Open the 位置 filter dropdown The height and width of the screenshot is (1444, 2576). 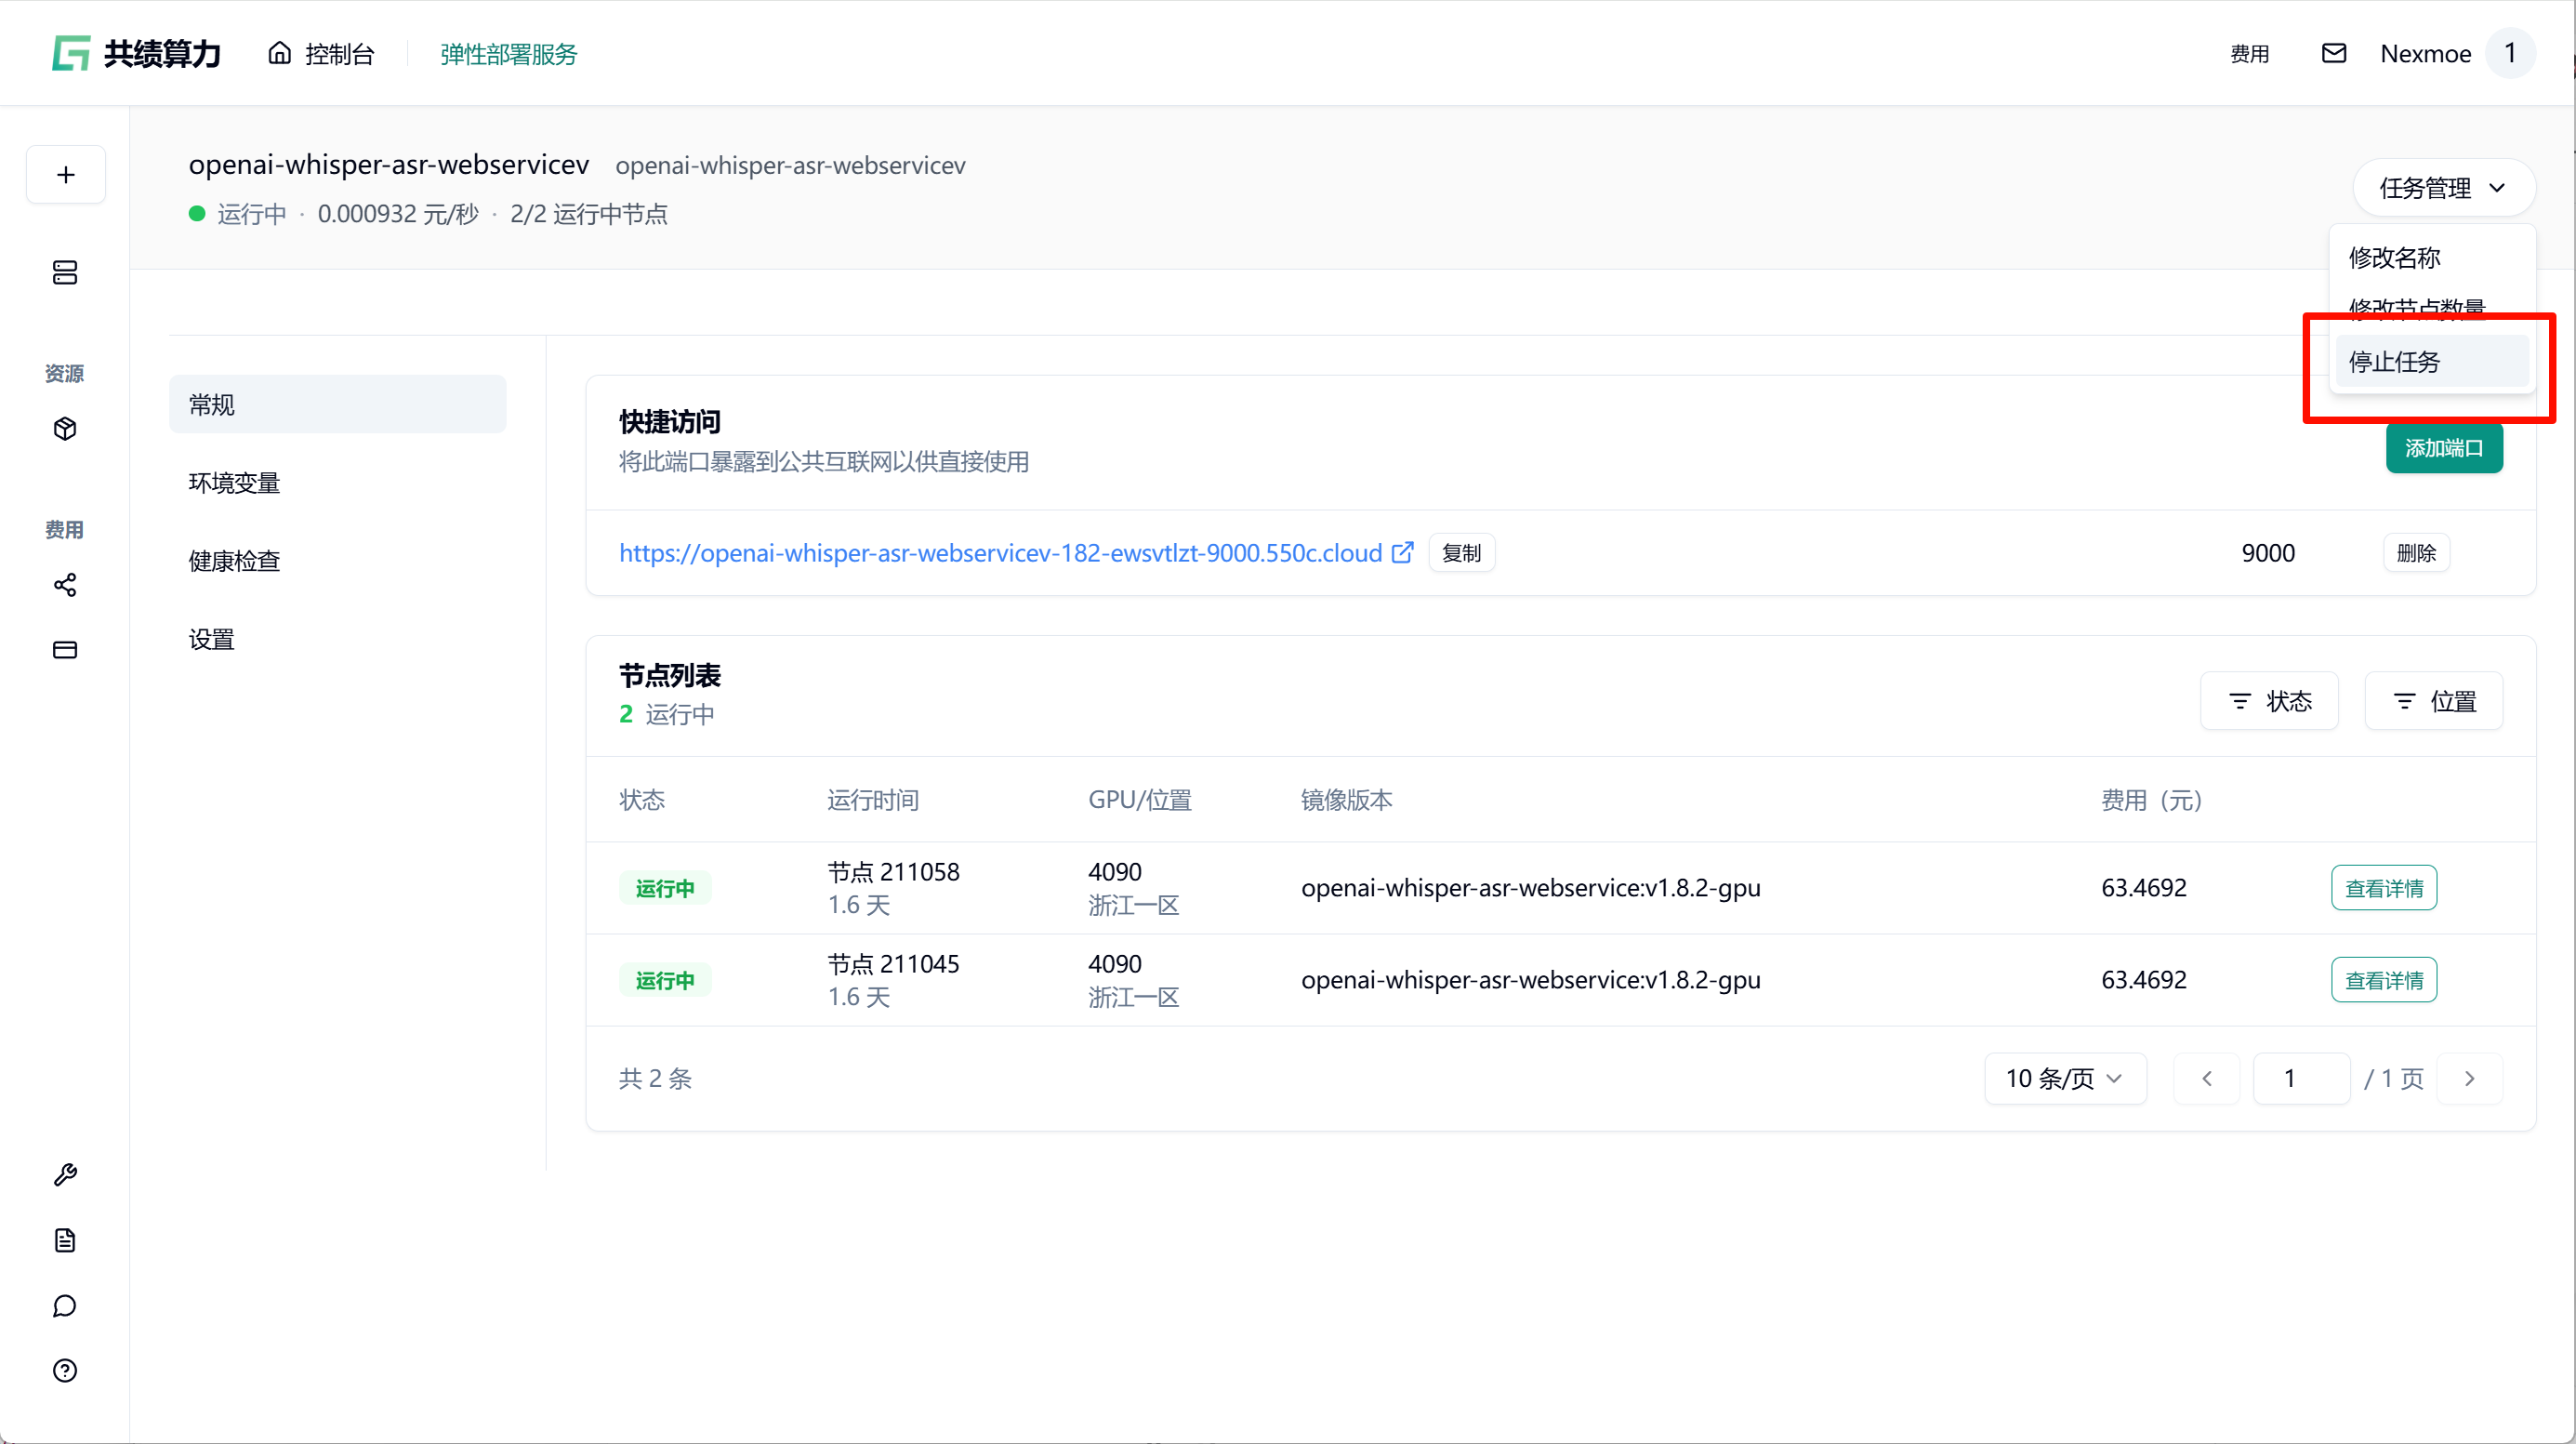pyautogui.click(x=2433, y=701)
